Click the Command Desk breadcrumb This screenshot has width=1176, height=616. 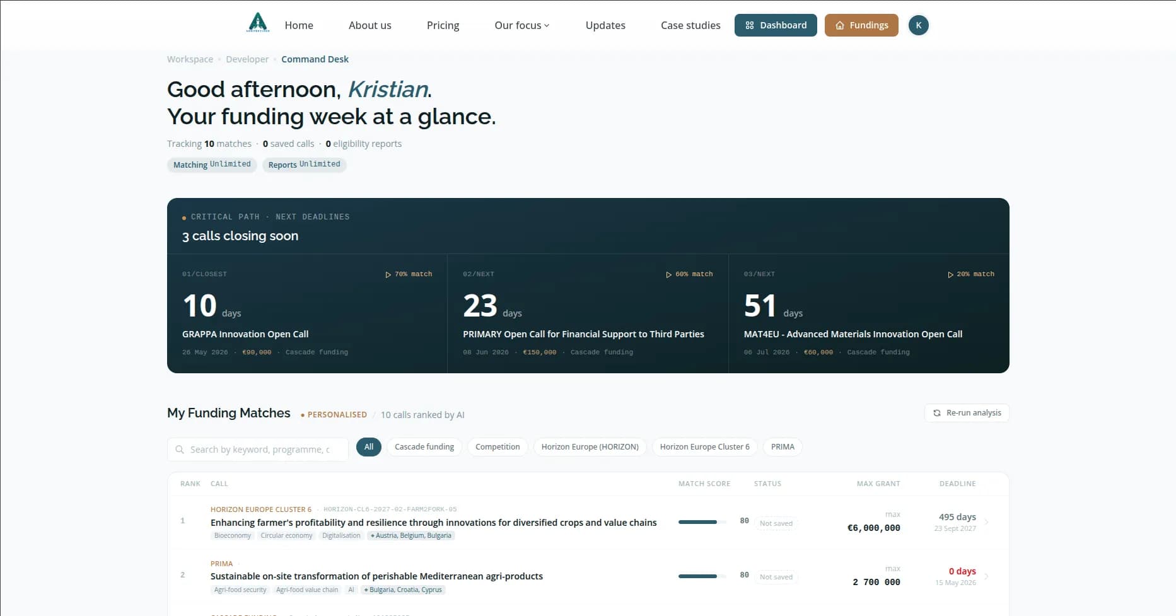pos(315,59)
